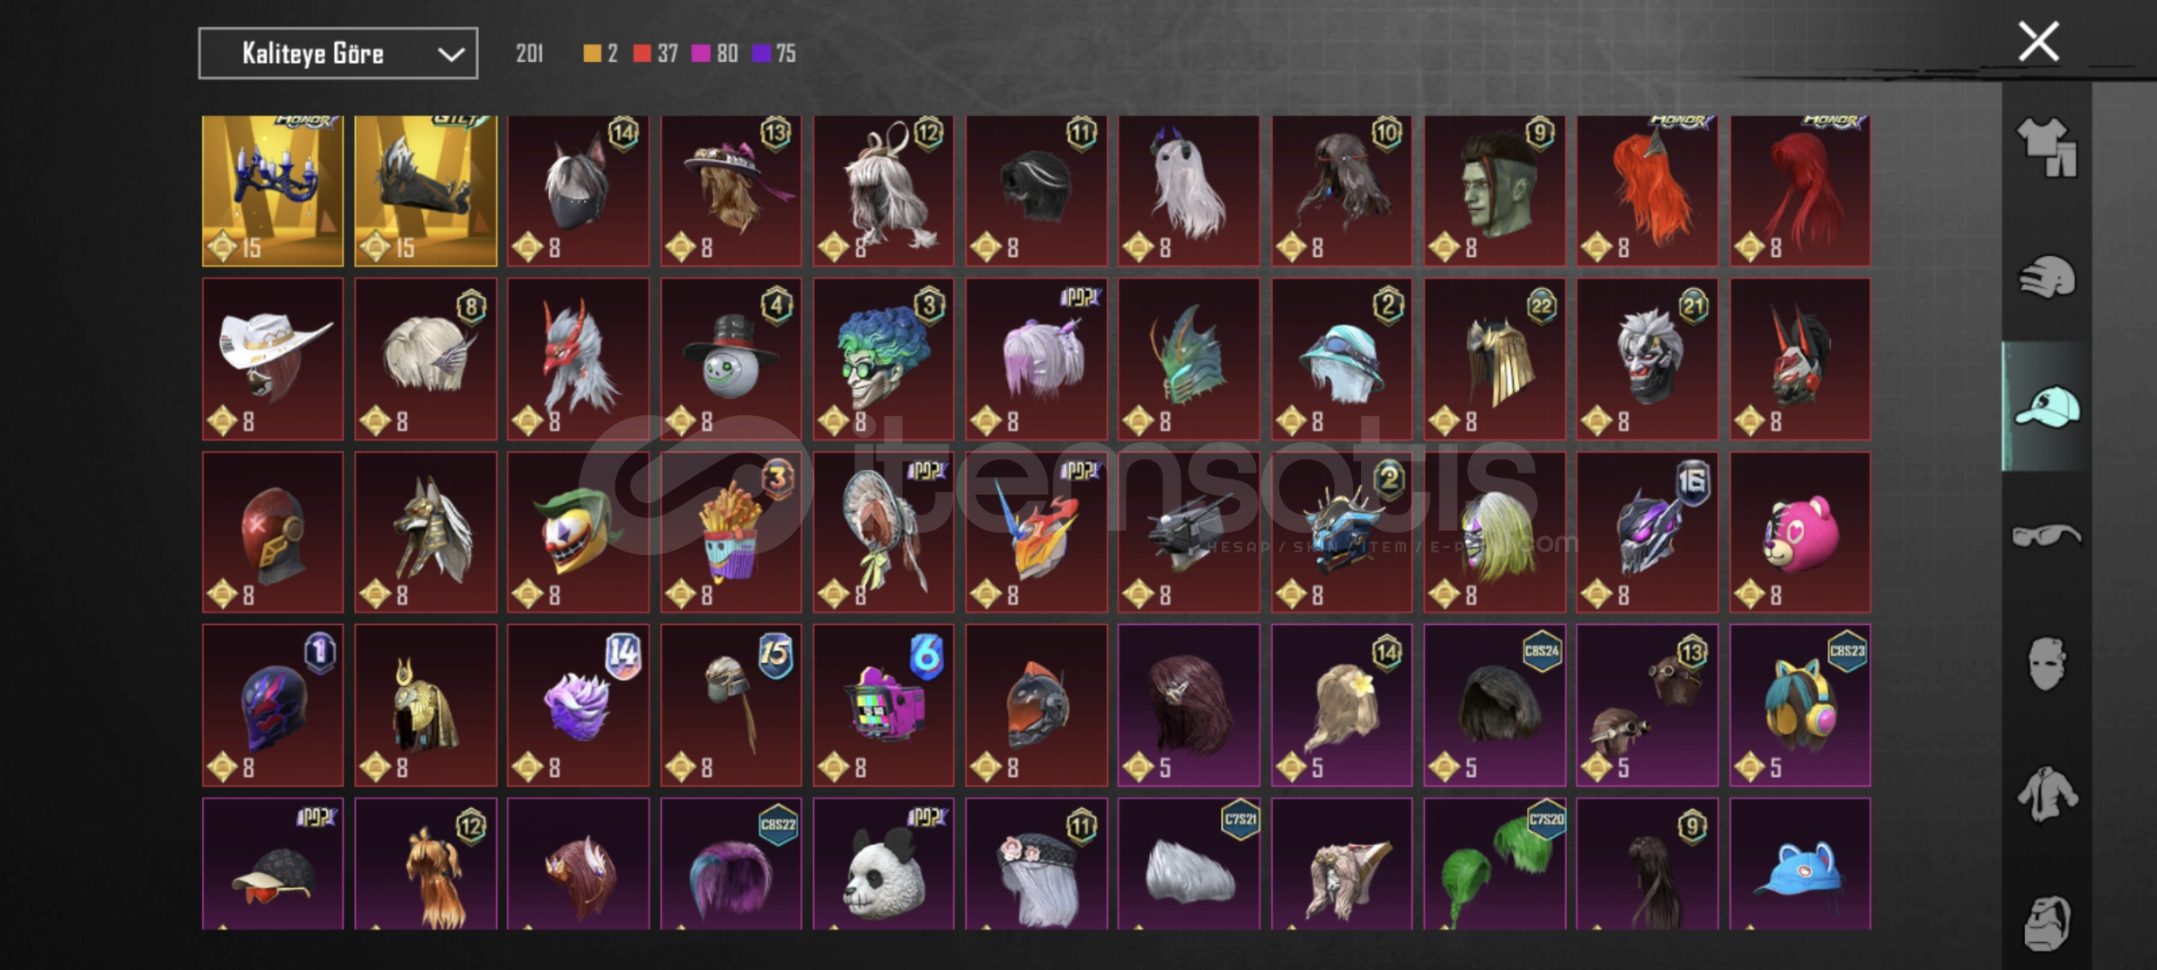Open the glasses category icon

tap(2046, 536)
